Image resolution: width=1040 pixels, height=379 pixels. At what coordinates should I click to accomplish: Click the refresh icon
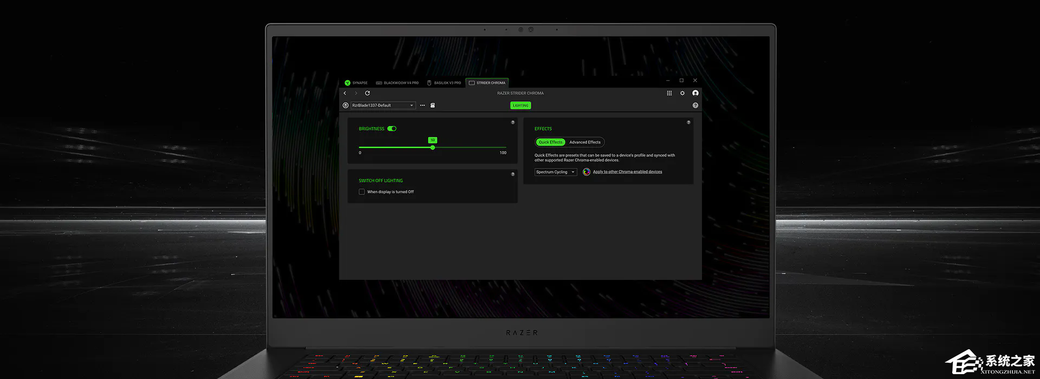pos(367,93)
